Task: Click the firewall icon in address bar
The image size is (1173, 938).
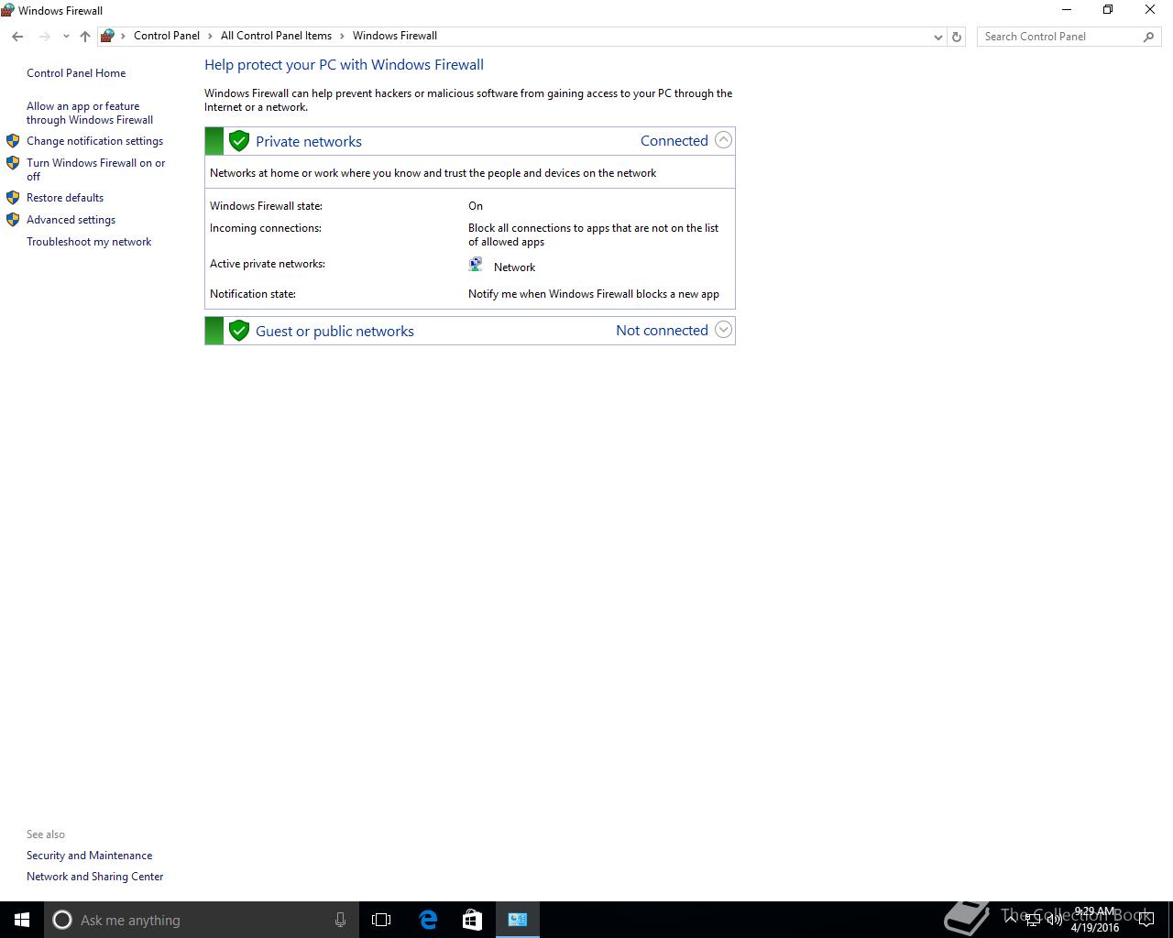Action: (107, 36)
